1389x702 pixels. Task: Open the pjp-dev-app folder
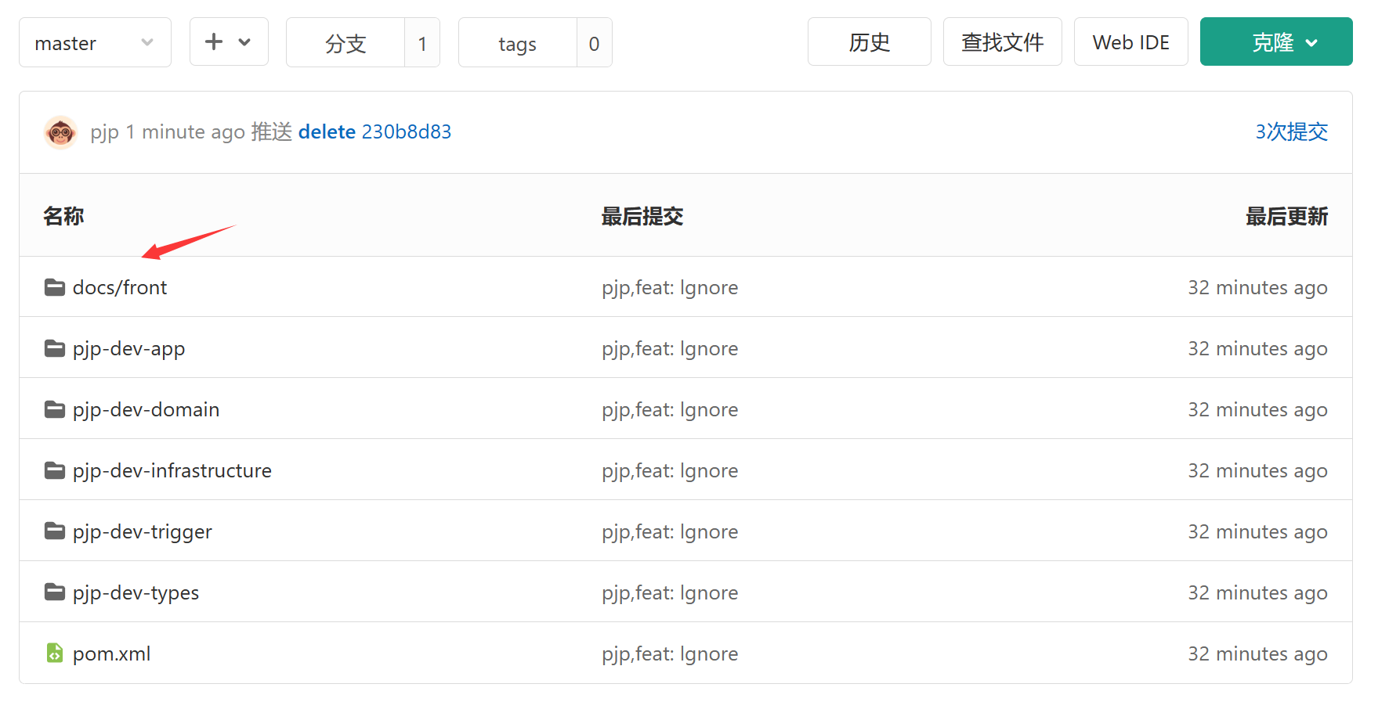coord(129,348)
